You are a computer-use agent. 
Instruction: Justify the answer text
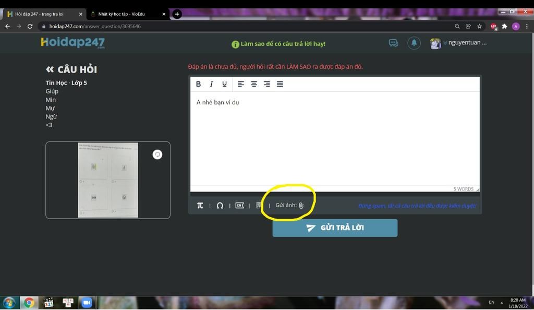click(x=280, y=84)
